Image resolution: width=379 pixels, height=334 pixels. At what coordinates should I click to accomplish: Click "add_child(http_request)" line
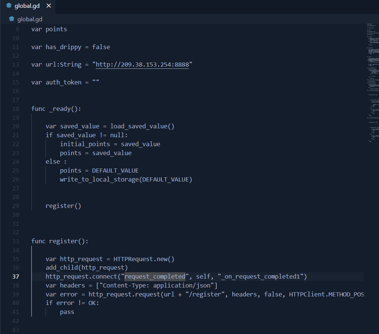coord(86,268)
